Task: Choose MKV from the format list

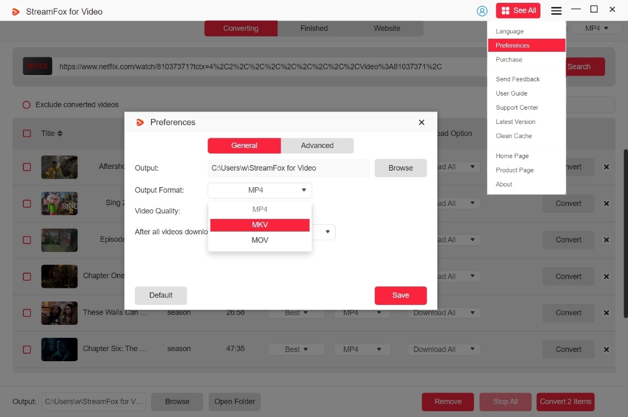Action: pyautogui.click(x=259, y=225)
